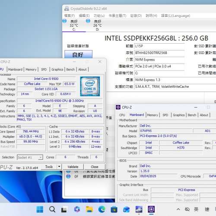Click the Tools button in CPU-Z

point(49,167)
